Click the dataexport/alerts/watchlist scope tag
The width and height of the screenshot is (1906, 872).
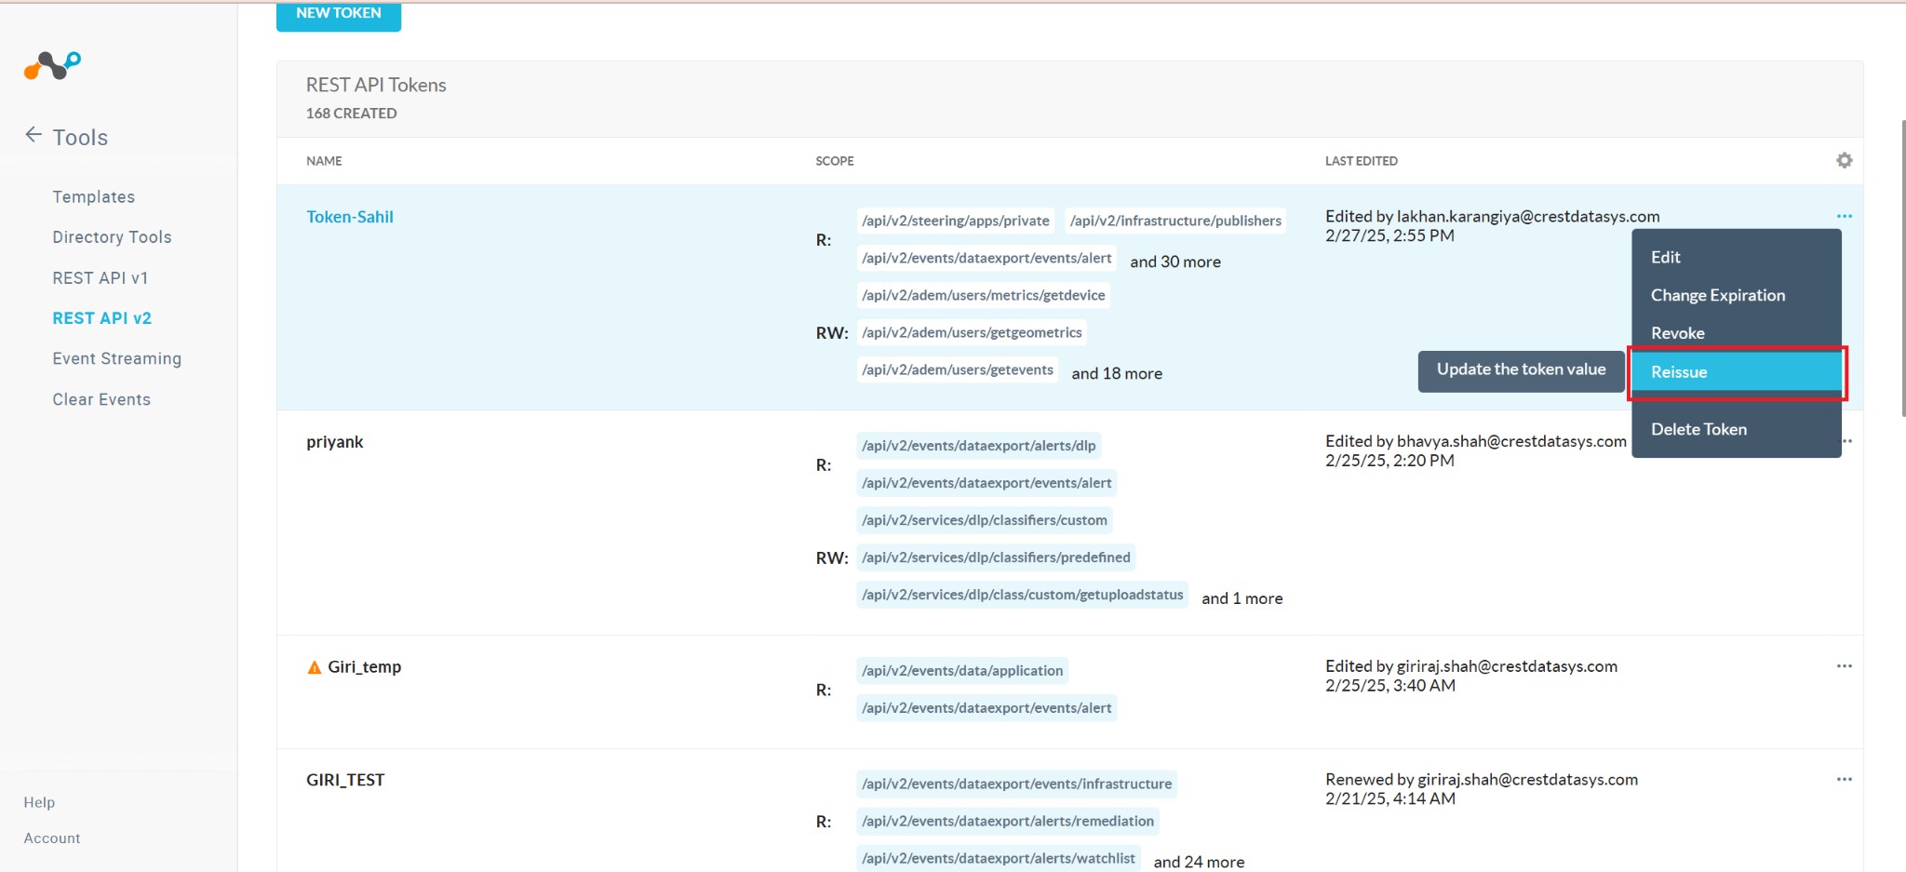[999, 859]
